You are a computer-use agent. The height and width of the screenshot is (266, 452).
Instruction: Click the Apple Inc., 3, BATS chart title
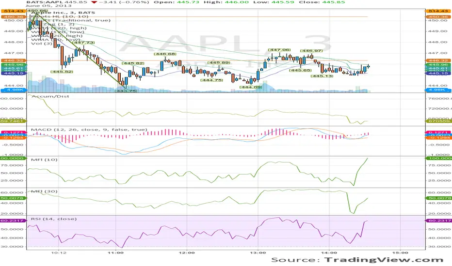point(63,13)
